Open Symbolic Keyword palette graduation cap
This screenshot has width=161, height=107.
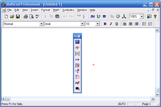(x=77, y=89)
